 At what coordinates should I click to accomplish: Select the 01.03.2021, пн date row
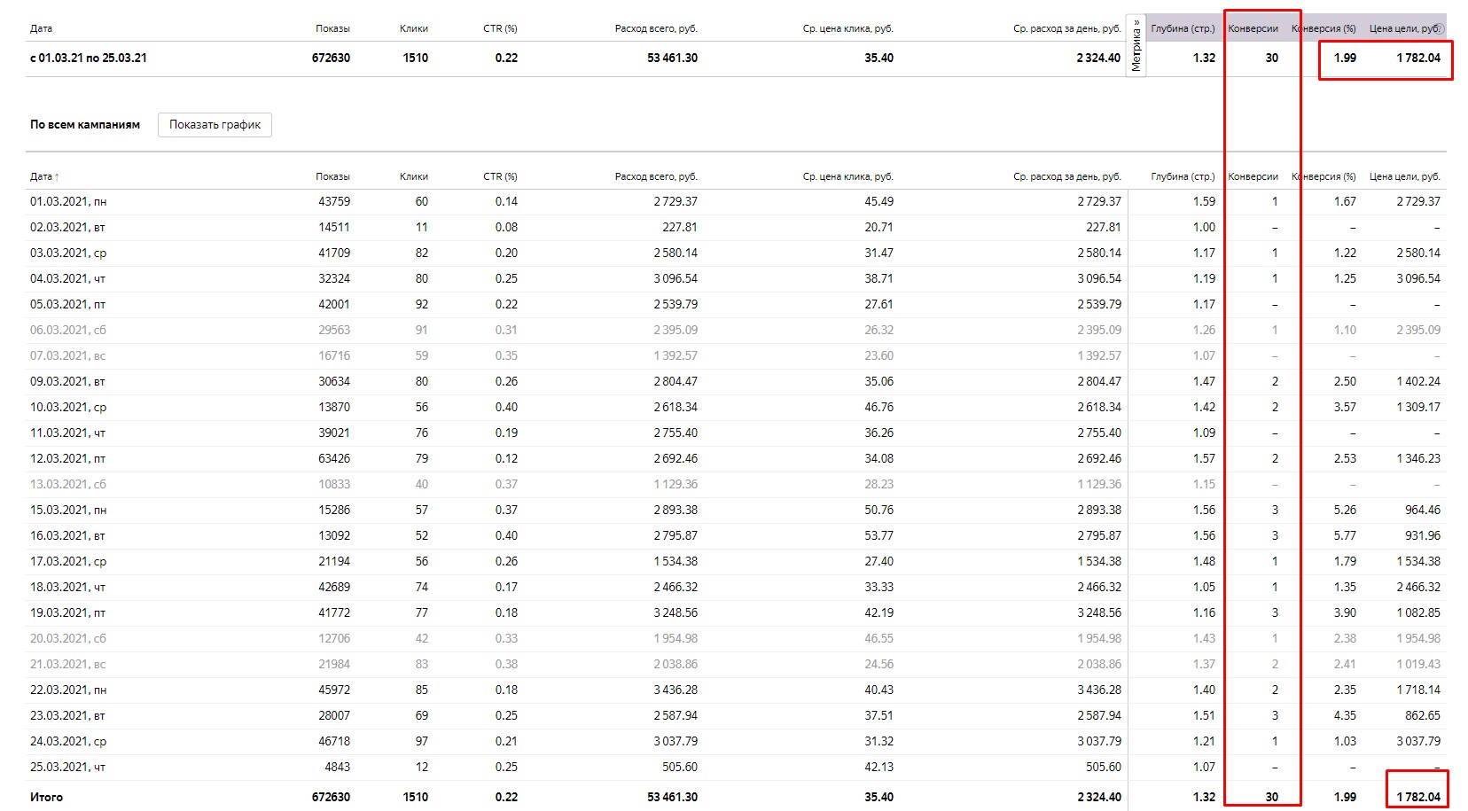(x=736, y=202)
